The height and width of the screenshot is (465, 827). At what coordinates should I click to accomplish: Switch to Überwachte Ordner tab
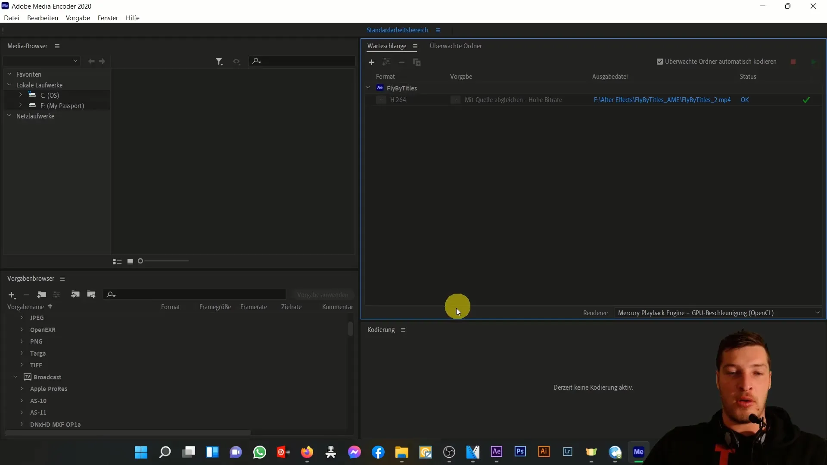(x=456, y=46)
